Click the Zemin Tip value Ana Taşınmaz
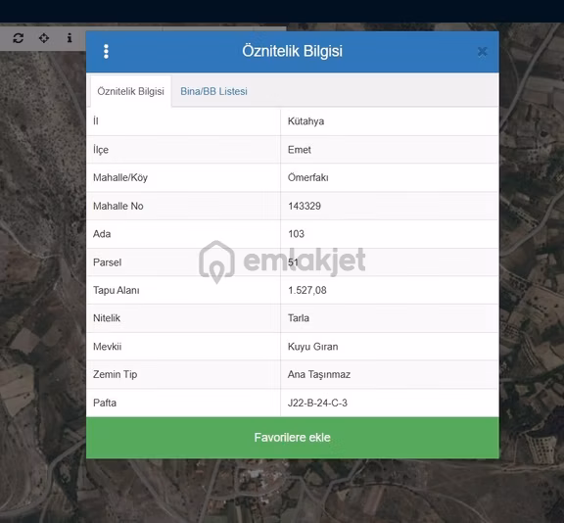The image size is (564, 523). click(x=318, y=374)
